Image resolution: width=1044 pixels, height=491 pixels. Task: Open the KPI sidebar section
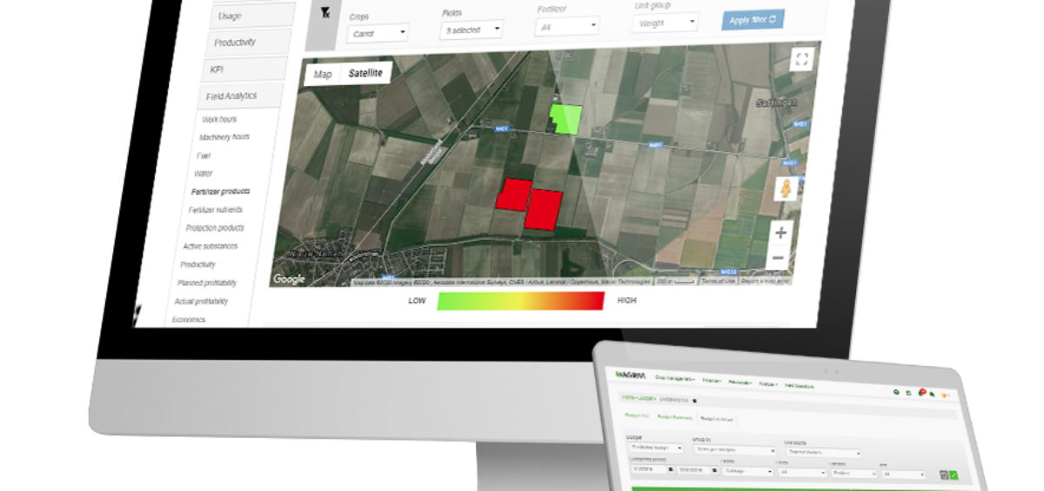point(243,70)
